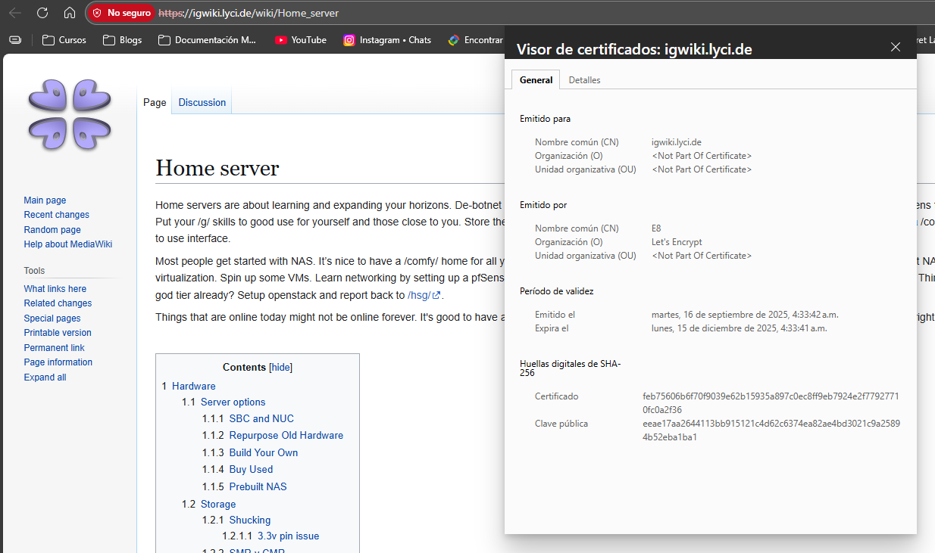Jump to 1.1.1 SBC and NUC
Screen dimensions: 935x553
click(x=248, y=418)
